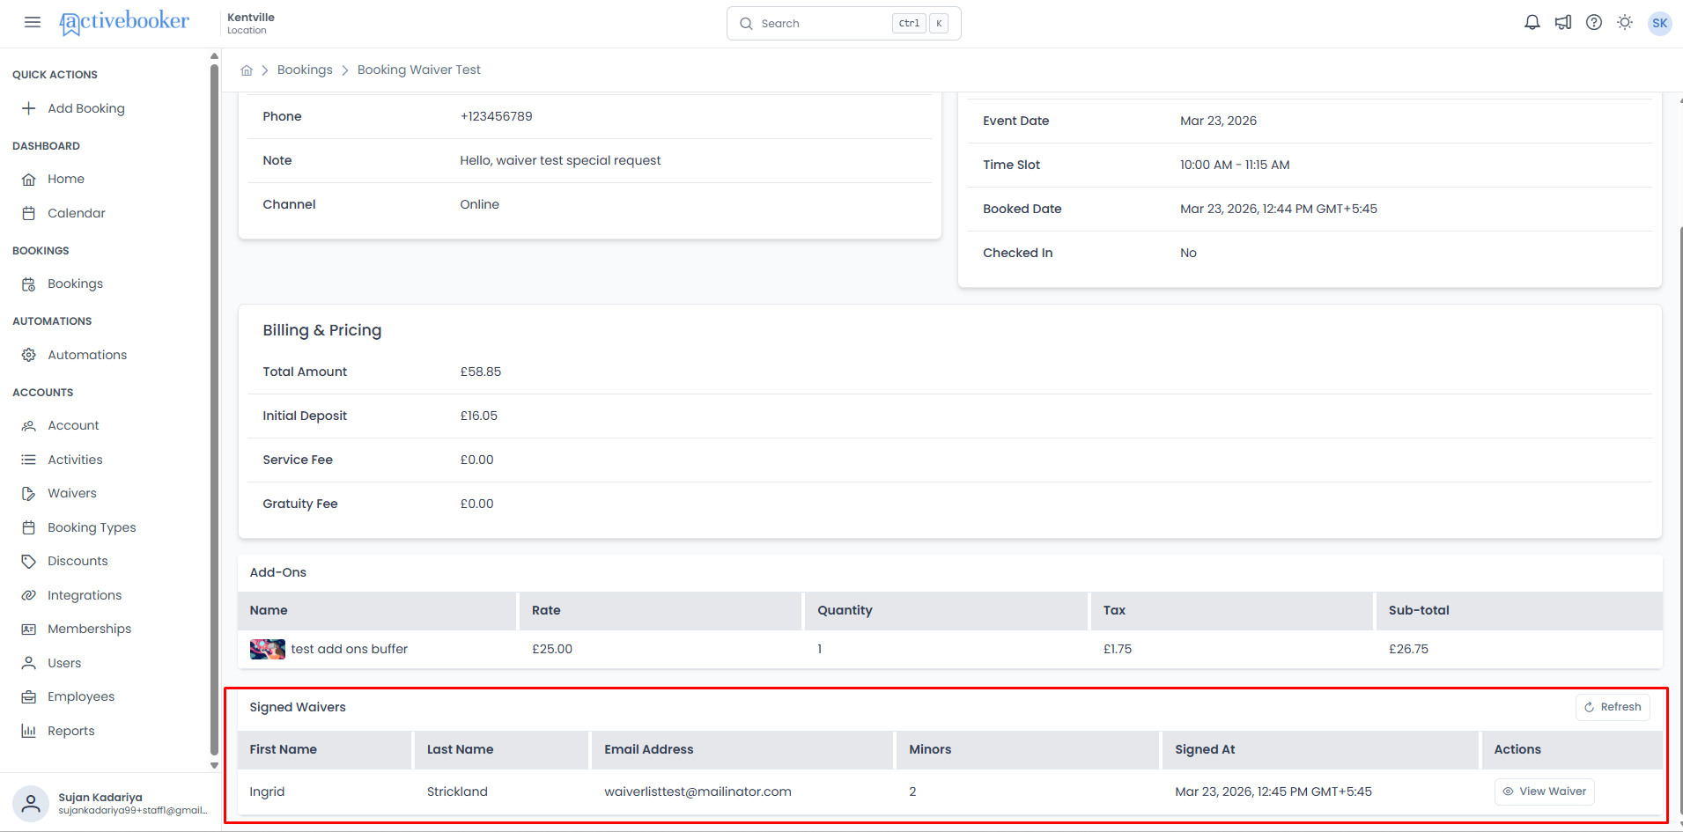Click the Strickland last name cell
The width and height of the screenshot is (1683, 832).
(457, 792)
